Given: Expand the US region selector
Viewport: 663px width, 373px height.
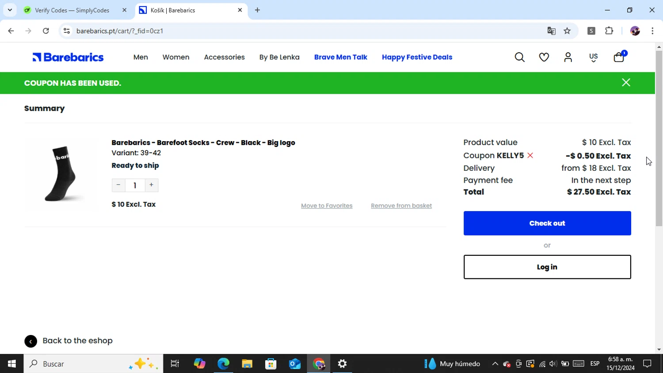Looking at the screenshot, I should (x=594, y=58).
